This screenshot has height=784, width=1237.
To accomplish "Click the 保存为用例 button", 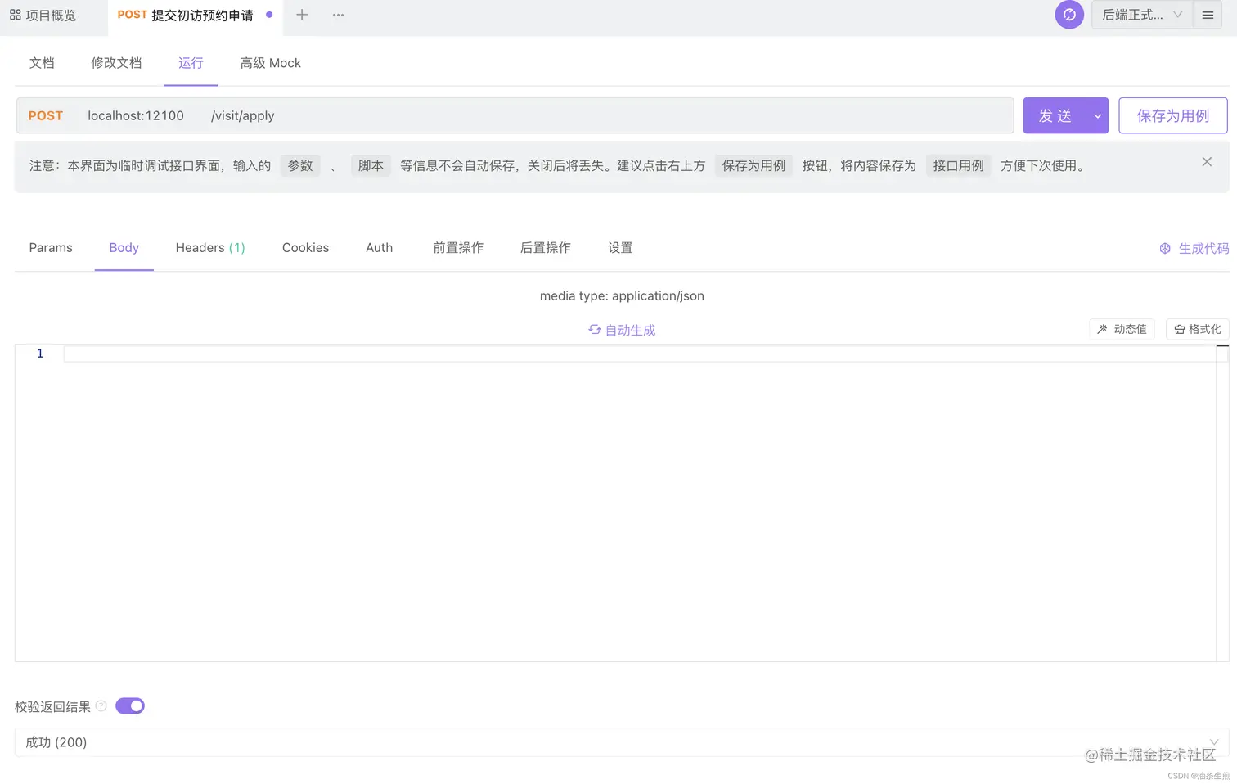I will click(1173, 115).
